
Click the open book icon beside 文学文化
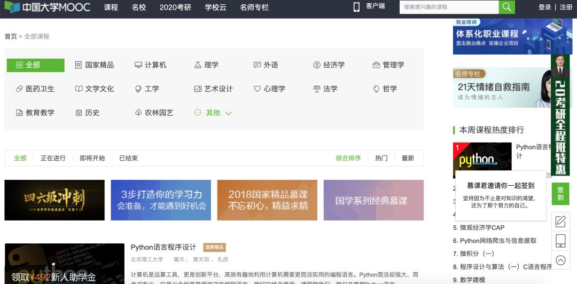click(79, 89)
